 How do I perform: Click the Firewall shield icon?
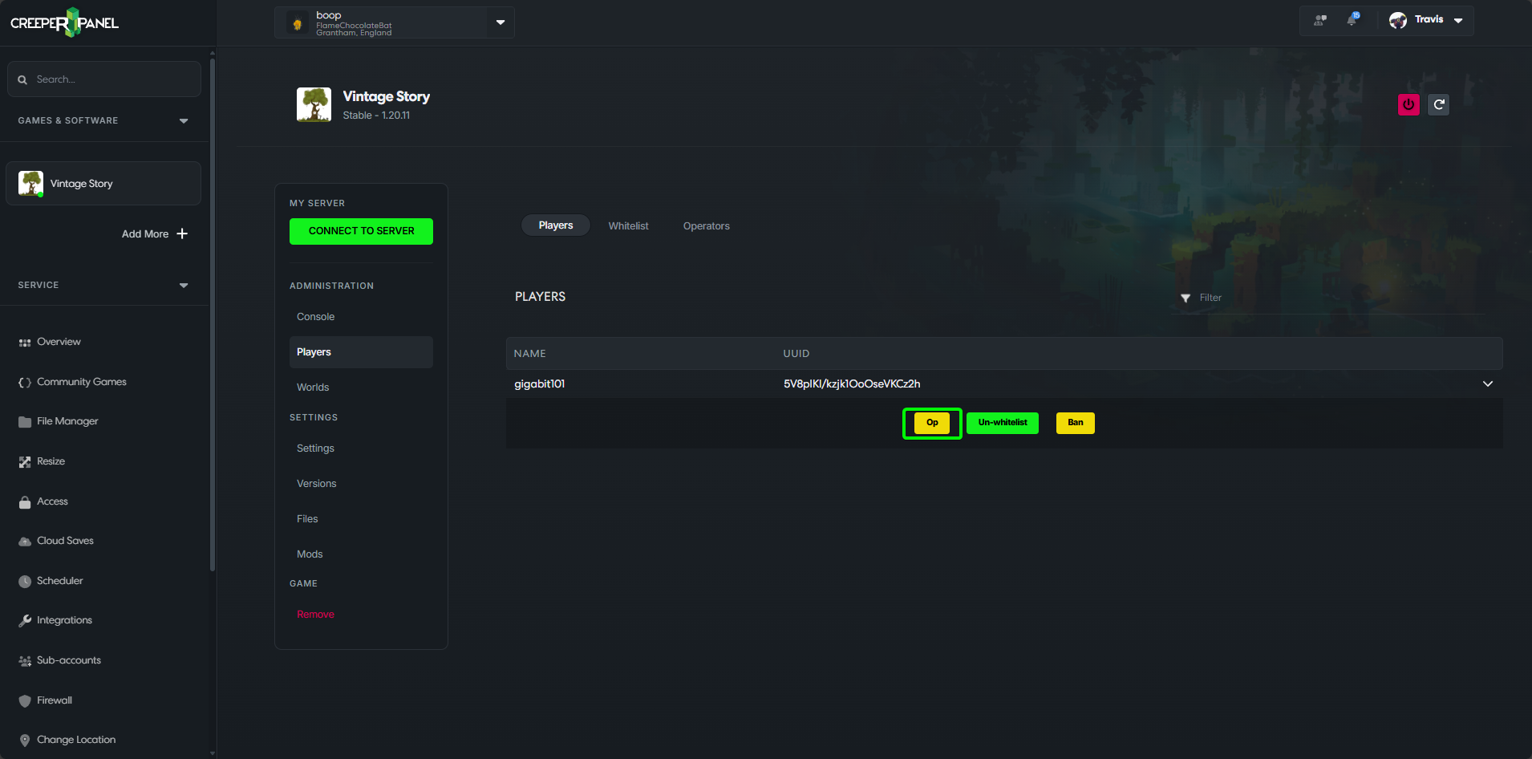click(25, 701)
